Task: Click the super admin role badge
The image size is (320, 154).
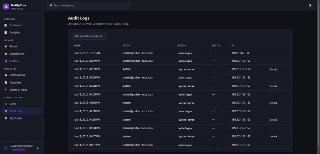Action: click(18, 150)
